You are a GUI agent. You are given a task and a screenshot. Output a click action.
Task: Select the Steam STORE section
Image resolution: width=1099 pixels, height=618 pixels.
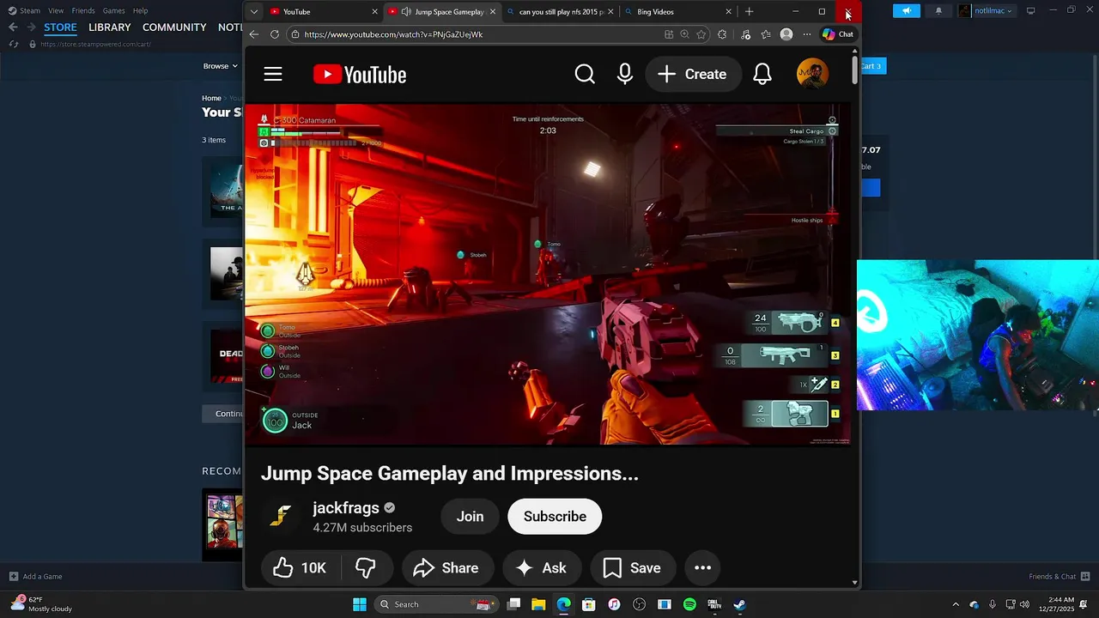pos(60,27)
